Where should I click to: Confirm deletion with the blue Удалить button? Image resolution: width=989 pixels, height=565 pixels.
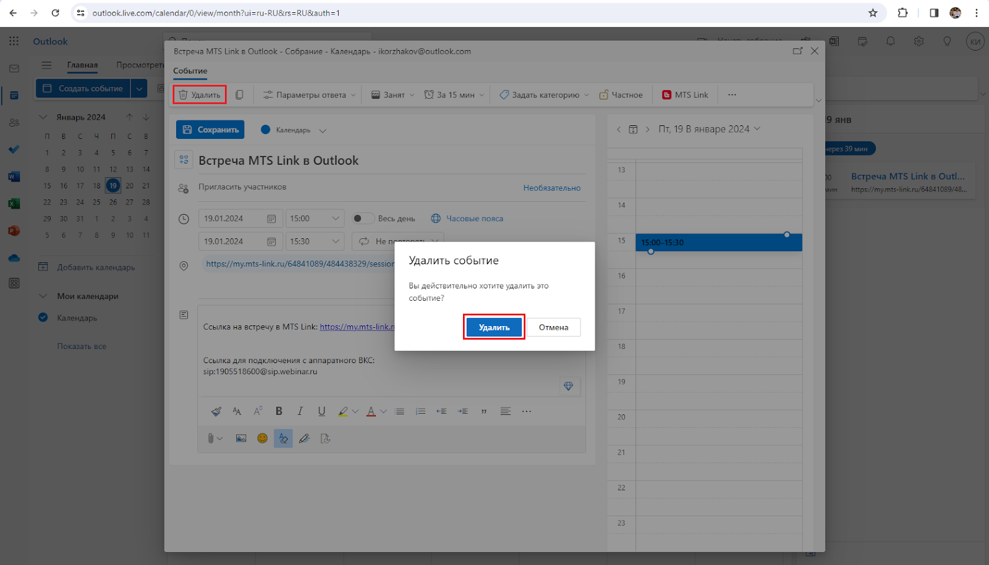click(494, 327)
